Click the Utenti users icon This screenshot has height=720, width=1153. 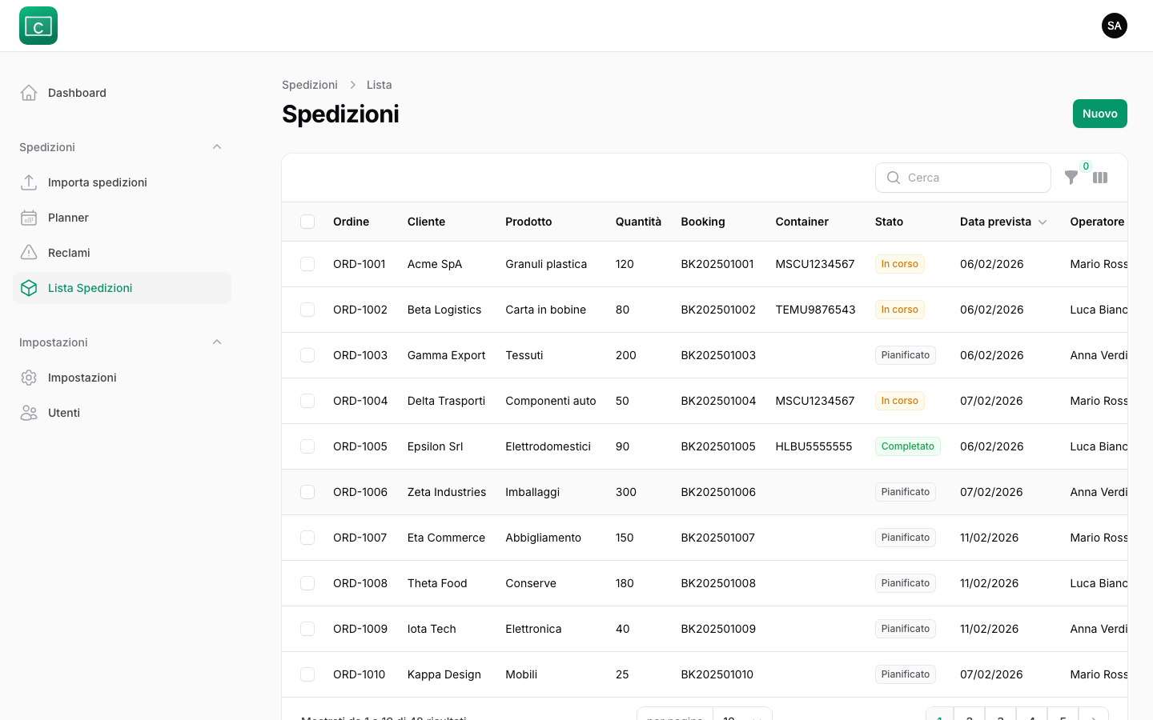tap(29, 413)
